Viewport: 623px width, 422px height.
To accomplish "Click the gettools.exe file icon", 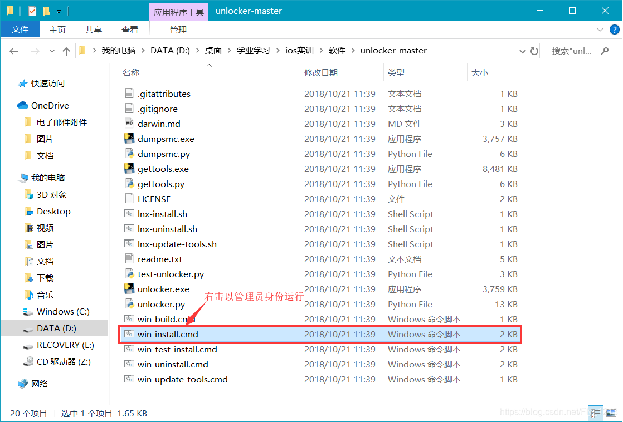I will click(129, 169).
